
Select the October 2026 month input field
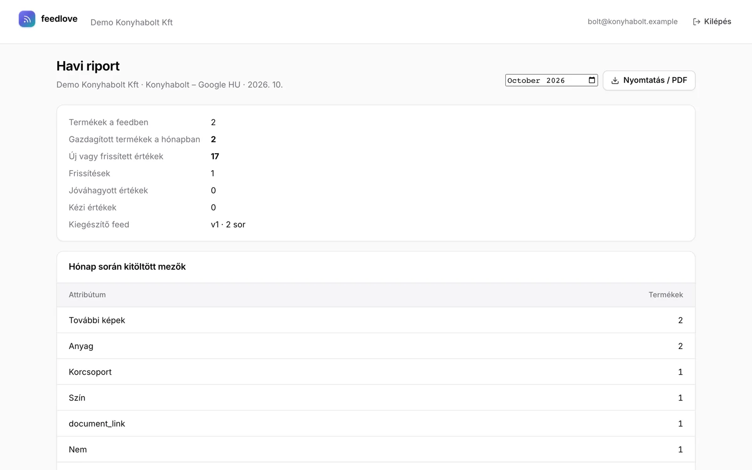(x=551, y=80)
